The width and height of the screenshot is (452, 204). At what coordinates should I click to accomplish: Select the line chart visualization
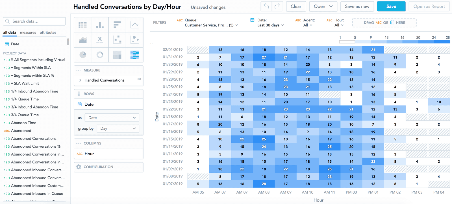(x=134, y=25)
